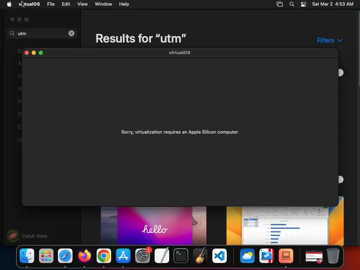Zoom the virtualOS window with green button

41,53
